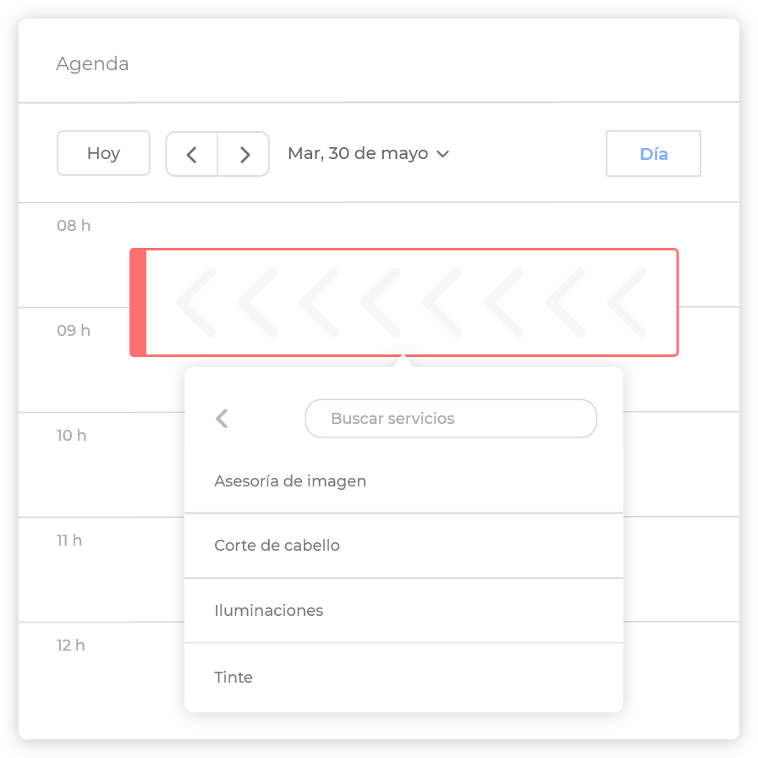
Task: Pick the Iluminaciones service
Action: [x=268, y=611]
